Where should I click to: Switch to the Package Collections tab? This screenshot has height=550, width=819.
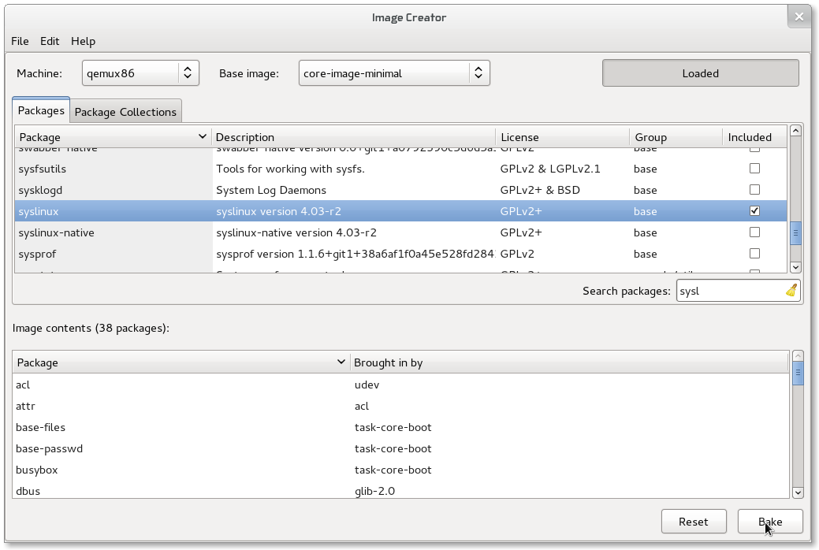(125, 112)
